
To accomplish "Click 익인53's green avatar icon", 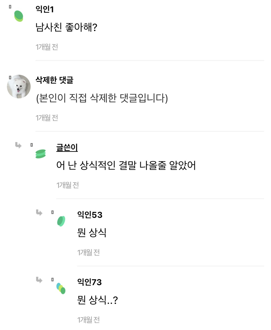I will [61, 221].
